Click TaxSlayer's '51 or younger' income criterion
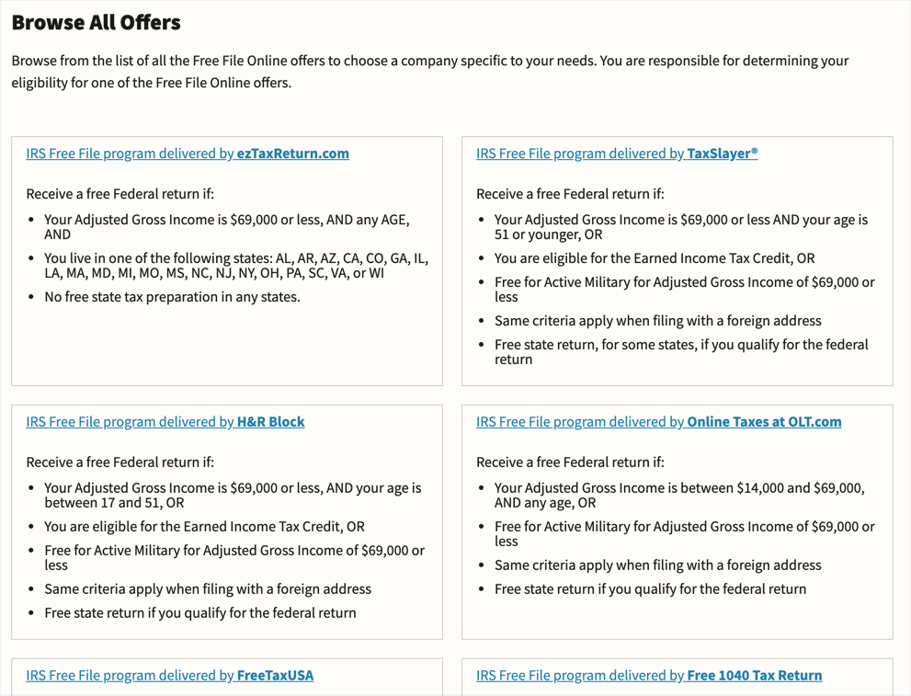 [x=681, y=227]
